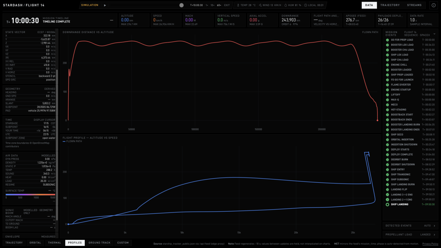
Task: Click the check icon for LIFTOFF event
Action: (x=387, y=95)
